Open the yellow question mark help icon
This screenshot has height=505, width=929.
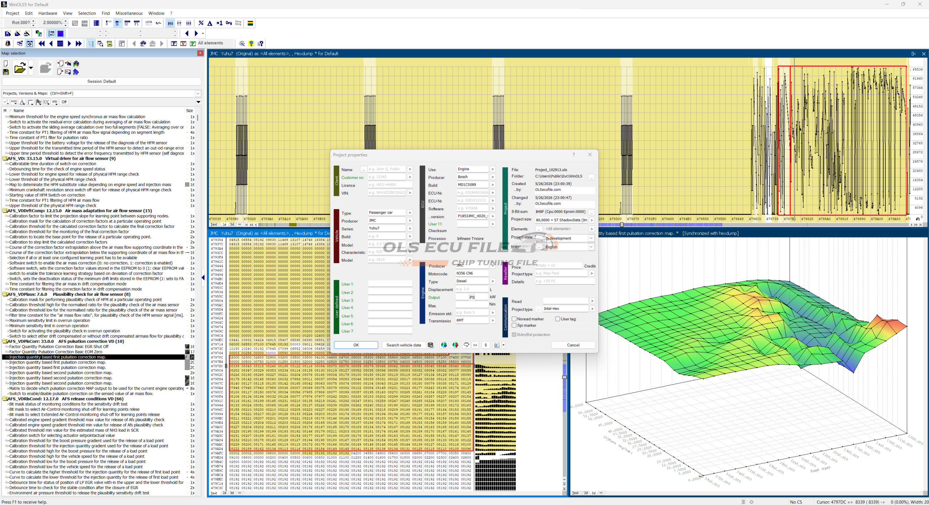pos(251,44)
